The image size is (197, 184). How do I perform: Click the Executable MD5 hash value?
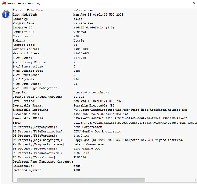102,114
